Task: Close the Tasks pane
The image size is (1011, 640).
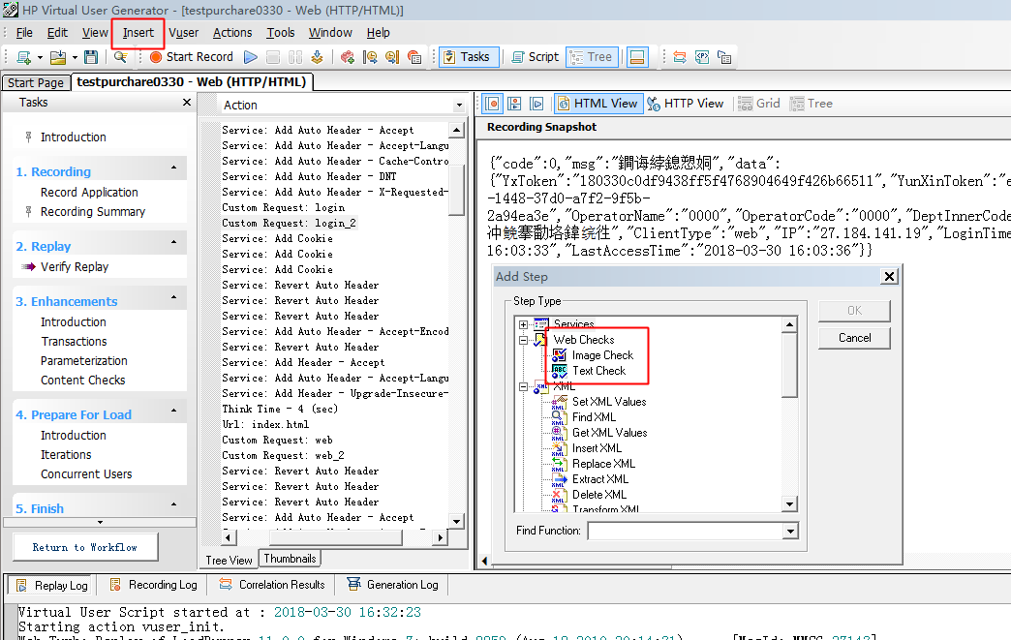Action: [187, 103]
